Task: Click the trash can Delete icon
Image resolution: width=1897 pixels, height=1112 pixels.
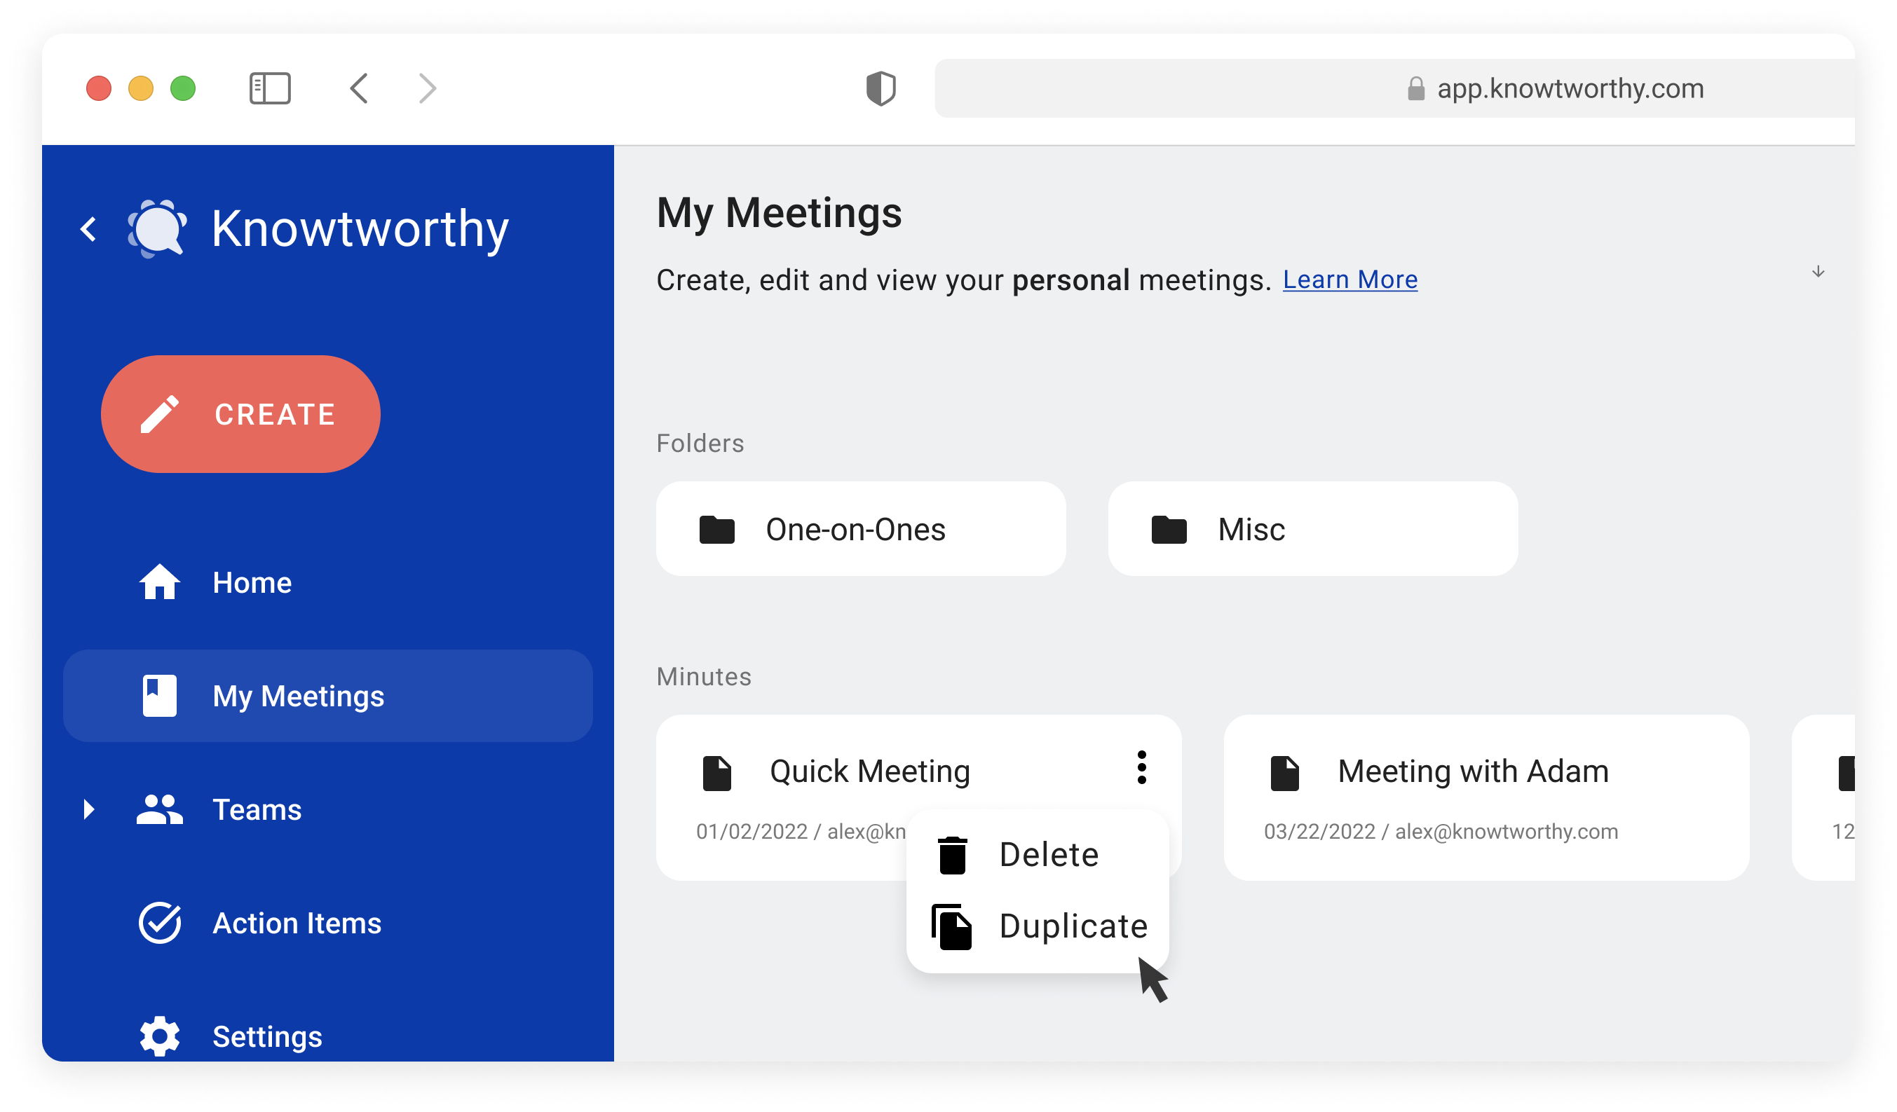Action: pos(952,856)
